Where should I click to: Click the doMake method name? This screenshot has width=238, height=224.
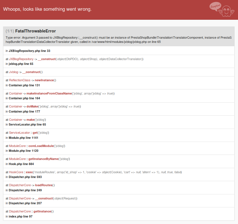tap(32, 106)
